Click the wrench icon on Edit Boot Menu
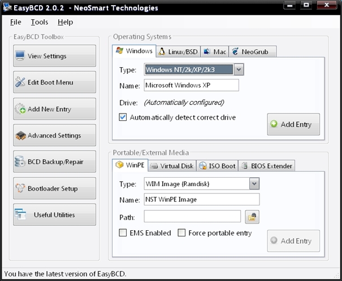Image resolution: width=342 pixels, height=281 pixels. [20, 82]
